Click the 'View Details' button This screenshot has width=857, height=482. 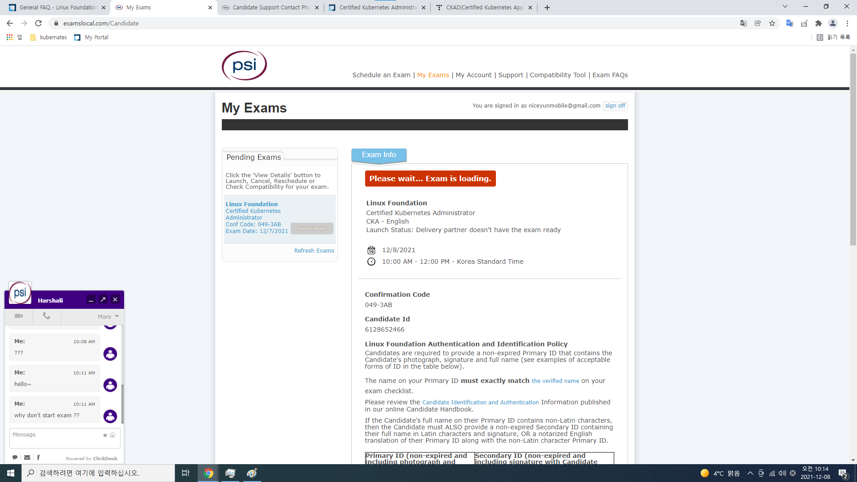[312, 229]
